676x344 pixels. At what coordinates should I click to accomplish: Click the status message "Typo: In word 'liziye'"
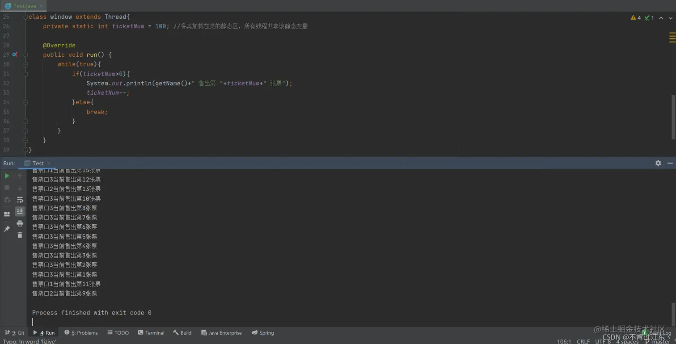point(30,341)
